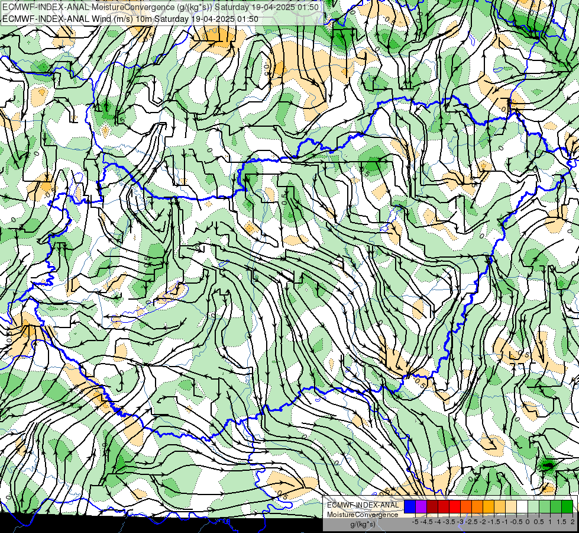This screenshot has width=579, height=533.
Task: Select the palest green legend swatch
Action: click(533, 507)
